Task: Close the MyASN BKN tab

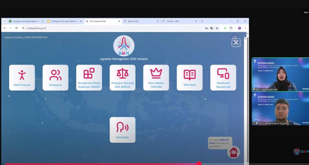Action: (157, 21)
